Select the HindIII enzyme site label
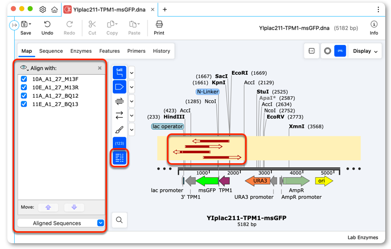The width and height of the screenshot is (391, 249). [174, 117]
